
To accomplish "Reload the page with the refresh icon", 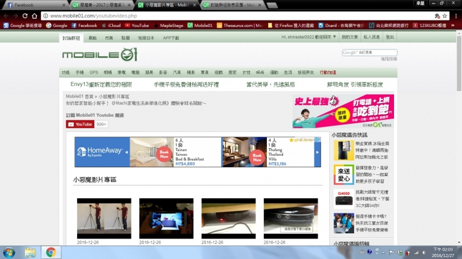I will 25,16.
